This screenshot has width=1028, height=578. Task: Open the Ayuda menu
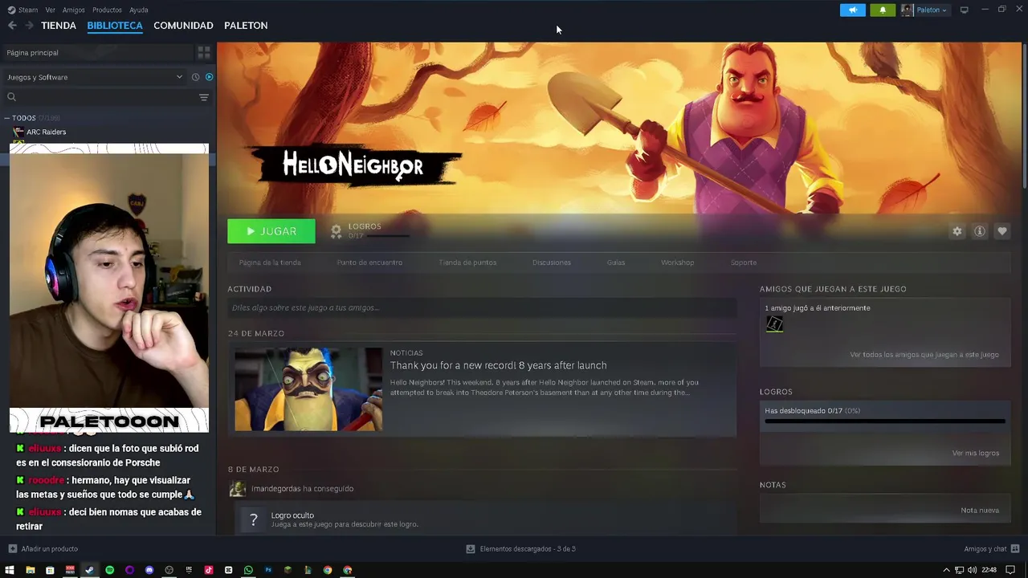click(x=139, y=10)
